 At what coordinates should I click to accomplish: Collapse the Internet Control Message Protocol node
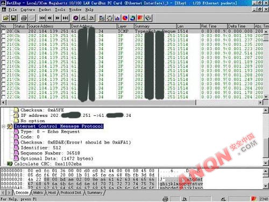(x=3, y=127)
